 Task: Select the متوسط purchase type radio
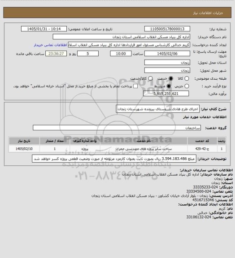coord(169,86)
